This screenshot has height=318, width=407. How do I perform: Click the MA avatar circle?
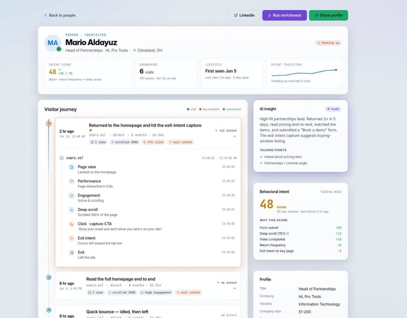pyautogui.click(x=53, y=43)
